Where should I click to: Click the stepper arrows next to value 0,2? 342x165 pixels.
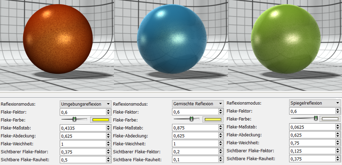221,152
